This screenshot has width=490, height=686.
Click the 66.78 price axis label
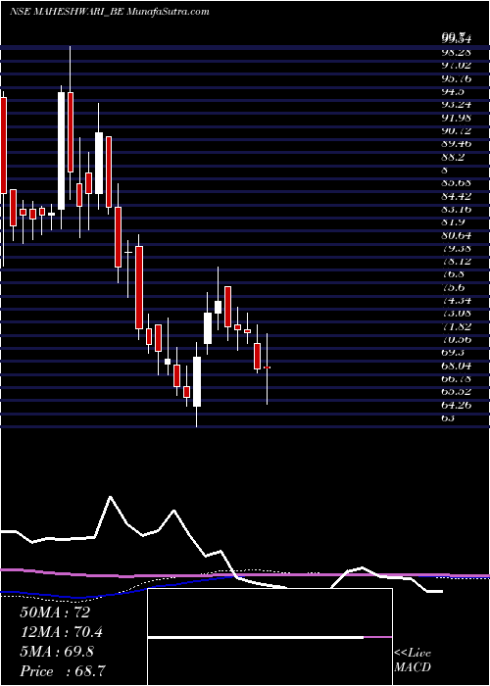[457, 378]
